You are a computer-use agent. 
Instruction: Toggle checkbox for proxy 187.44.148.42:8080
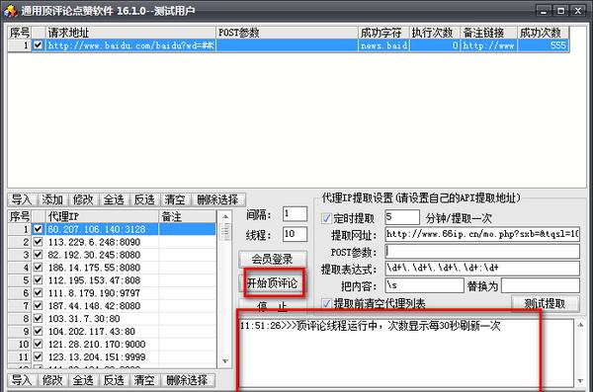[38, 305]
